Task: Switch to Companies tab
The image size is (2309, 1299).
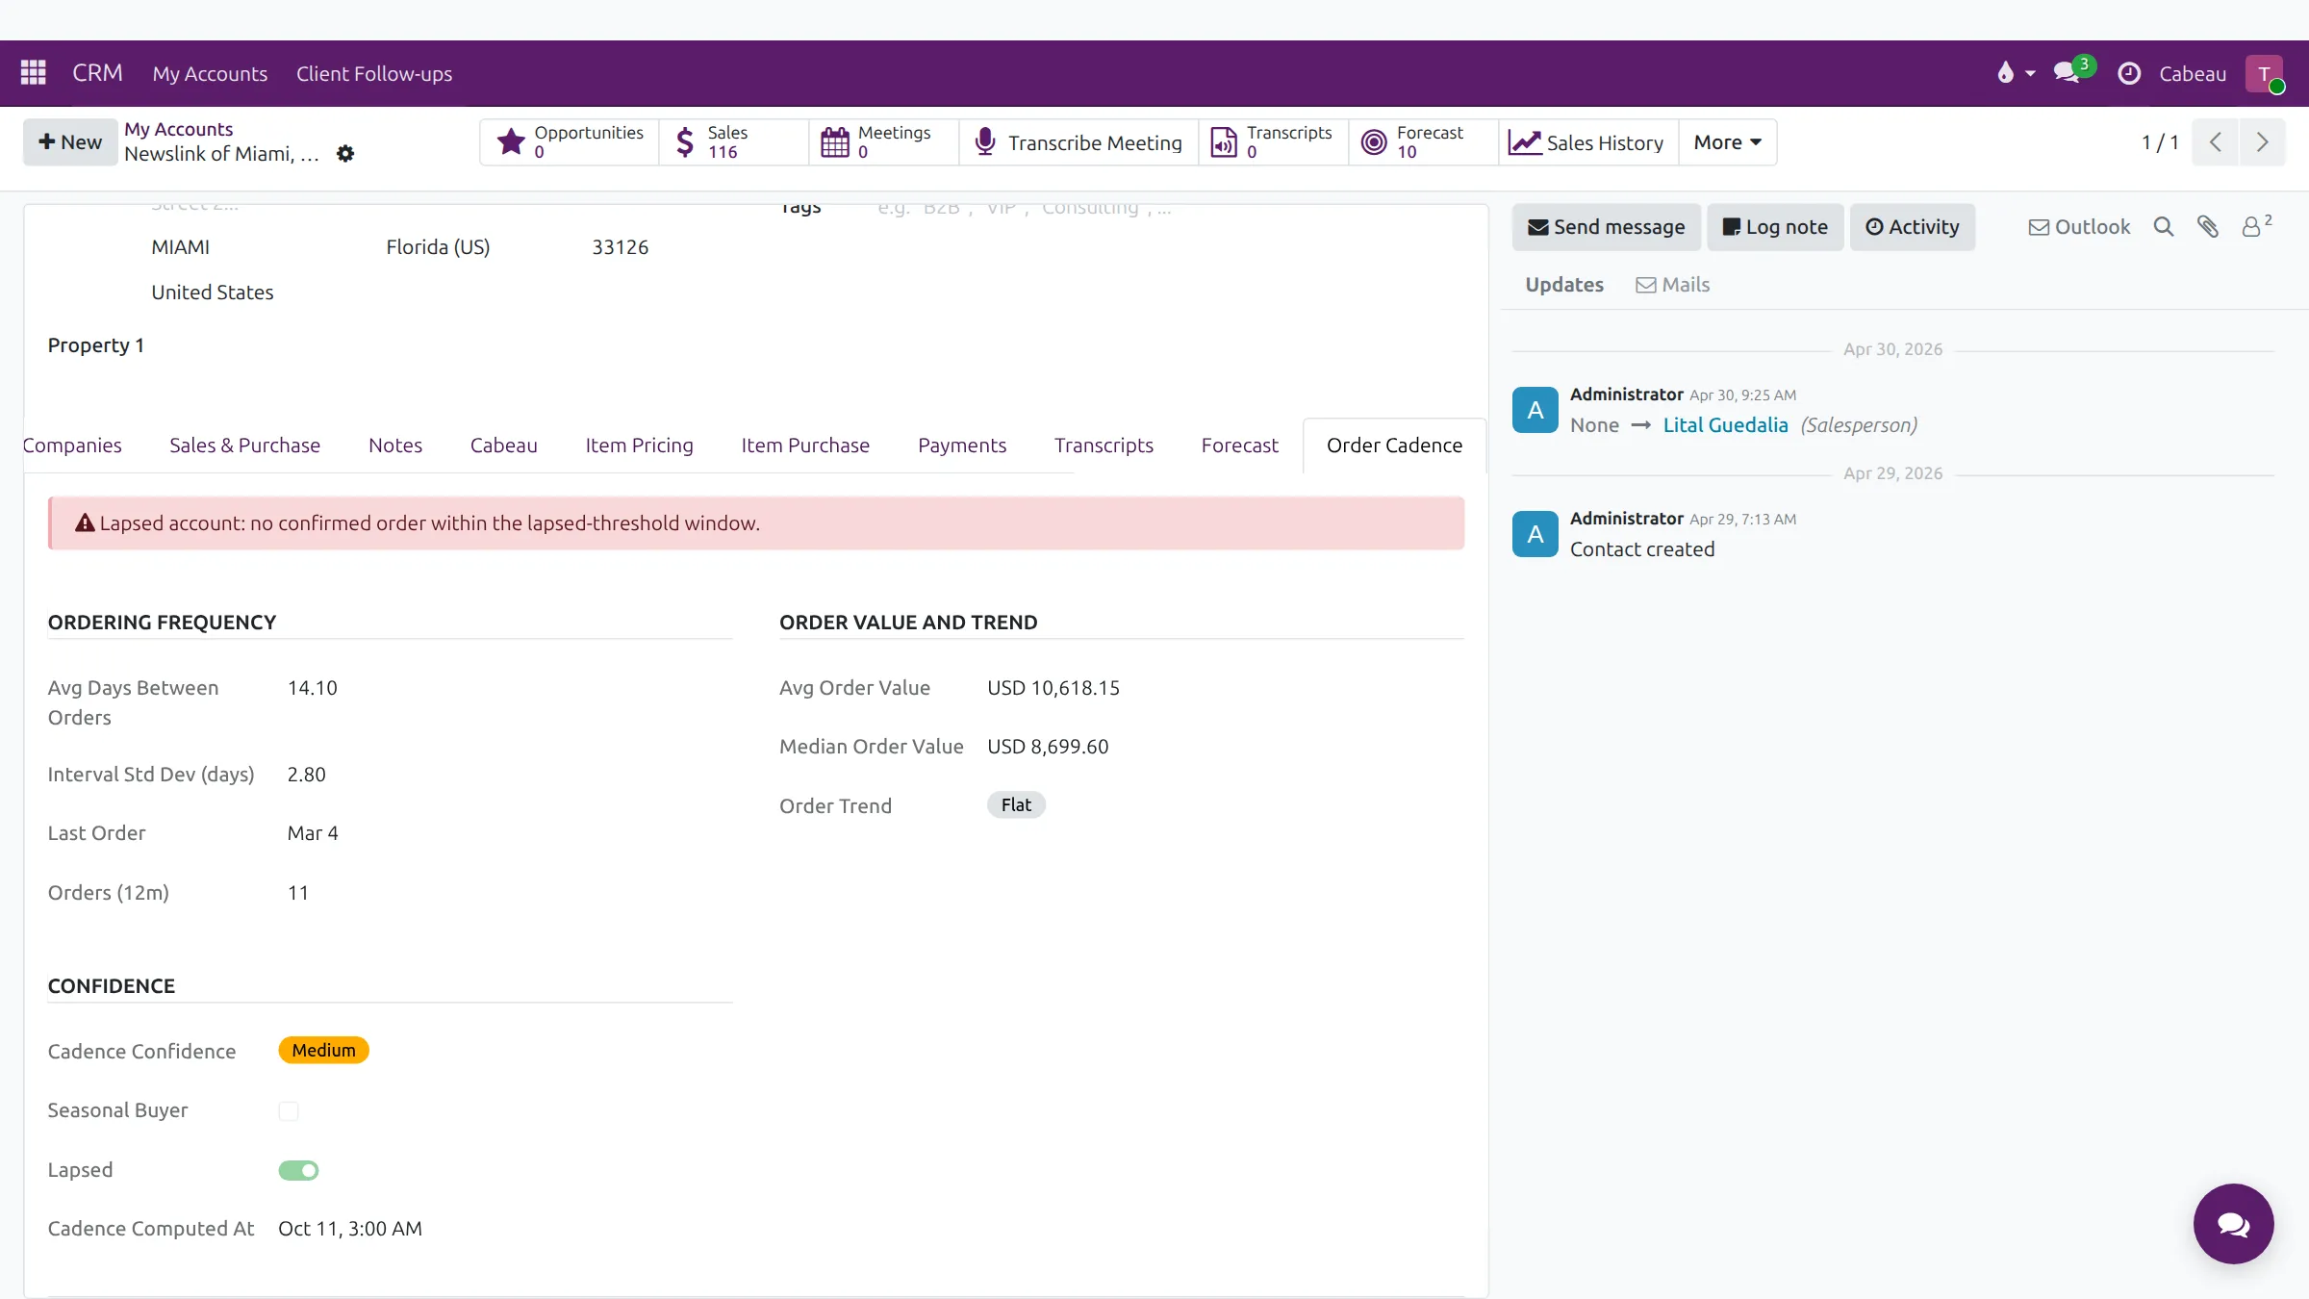Action: coord(72,446)
